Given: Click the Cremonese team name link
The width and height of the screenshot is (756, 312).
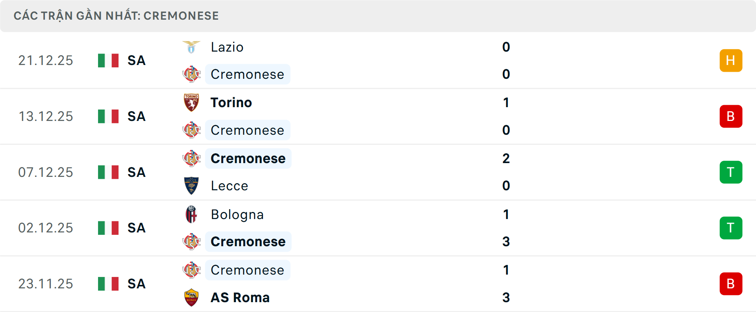Looking at the screenshot, I should click(x=248, y=74).
